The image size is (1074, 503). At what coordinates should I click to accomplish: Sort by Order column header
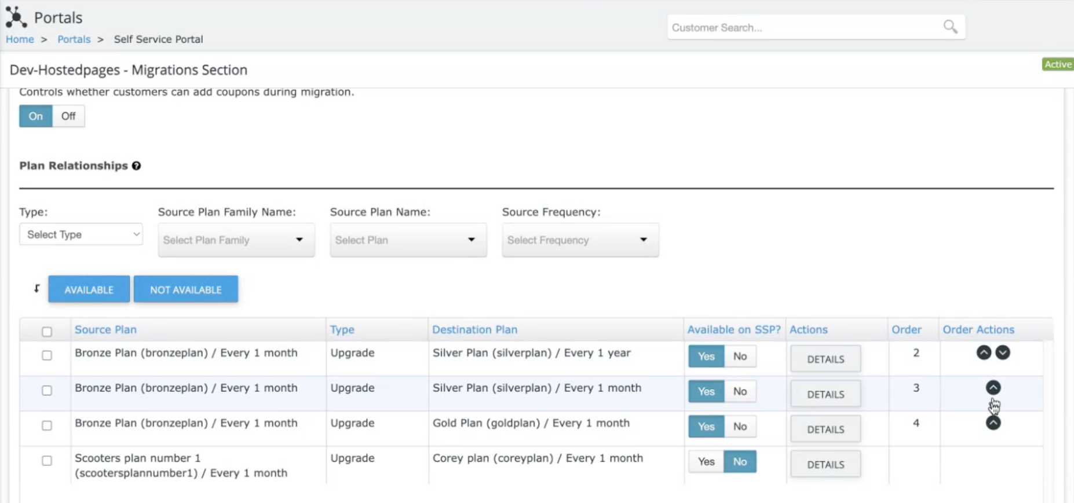coord(907,329)
